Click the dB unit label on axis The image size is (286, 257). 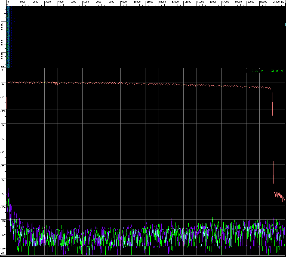coord(3,253)
